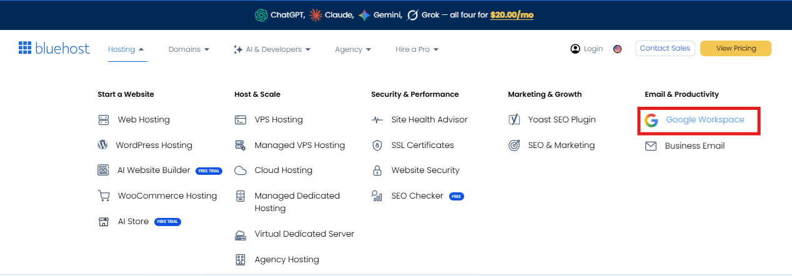The height and width of the screenshot is (276, 792).
Task: Click the Business Email envelope icon
Action: point(651,146)
